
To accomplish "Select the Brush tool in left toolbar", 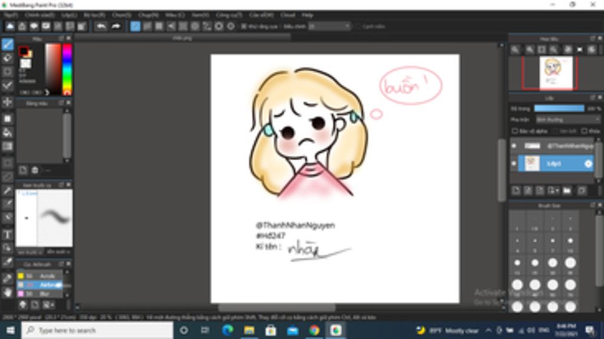I will tap(7, 44).
